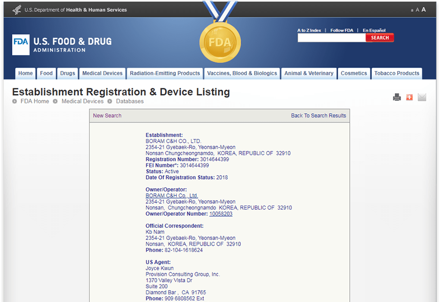Image resolution: width=440 pixels, height=302 pixels.
Task: Open the A to Z Index link
Action: click(x=309, y=31)
